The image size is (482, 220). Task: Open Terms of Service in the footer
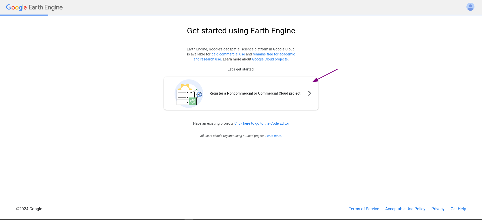pyautogui.click(x=364, y=209)
